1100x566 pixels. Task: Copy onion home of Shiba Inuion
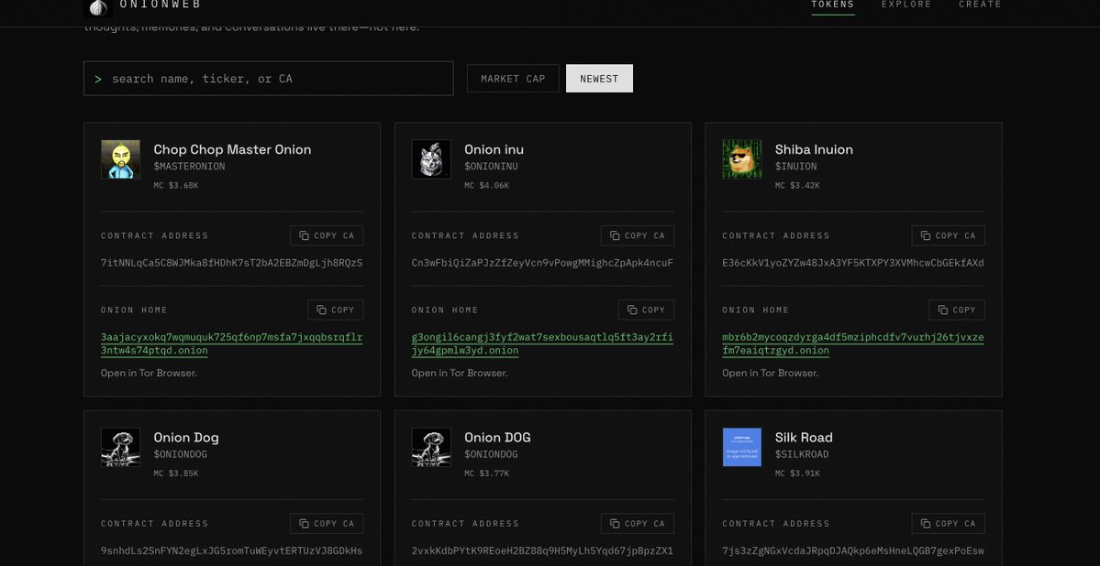click(x=957, y=310)
